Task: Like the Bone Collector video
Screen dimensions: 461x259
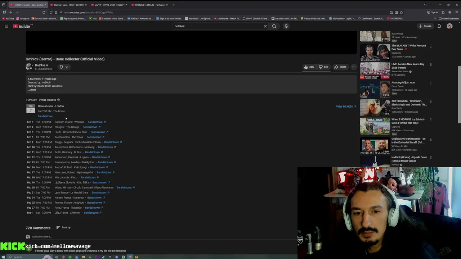Action: coord(309,67)
